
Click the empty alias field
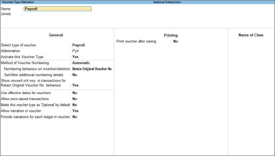(58, 14)
